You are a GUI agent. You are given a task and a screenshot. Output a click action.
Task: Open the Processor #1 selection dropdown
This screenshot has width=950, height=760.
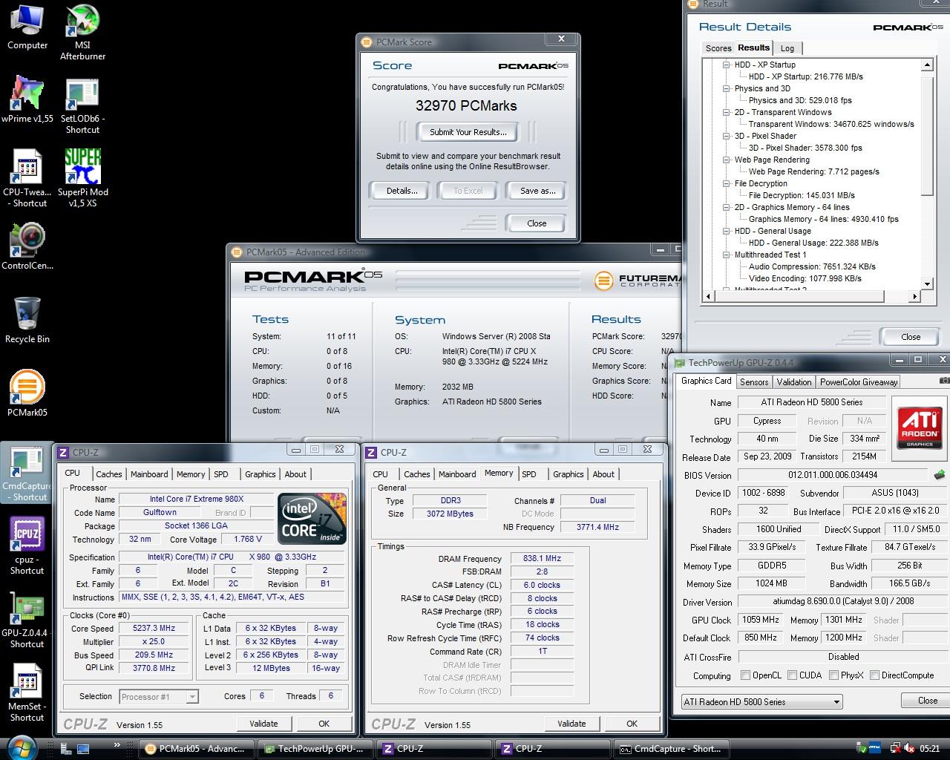point(158,696)
